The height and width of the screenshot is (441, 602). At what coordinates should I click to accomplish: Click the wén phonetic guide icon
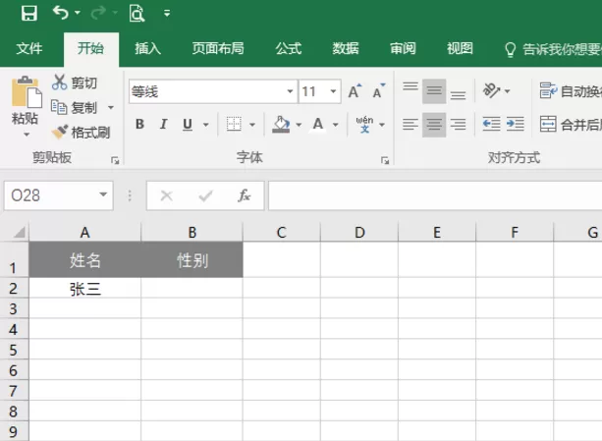[x=364, y=124]
